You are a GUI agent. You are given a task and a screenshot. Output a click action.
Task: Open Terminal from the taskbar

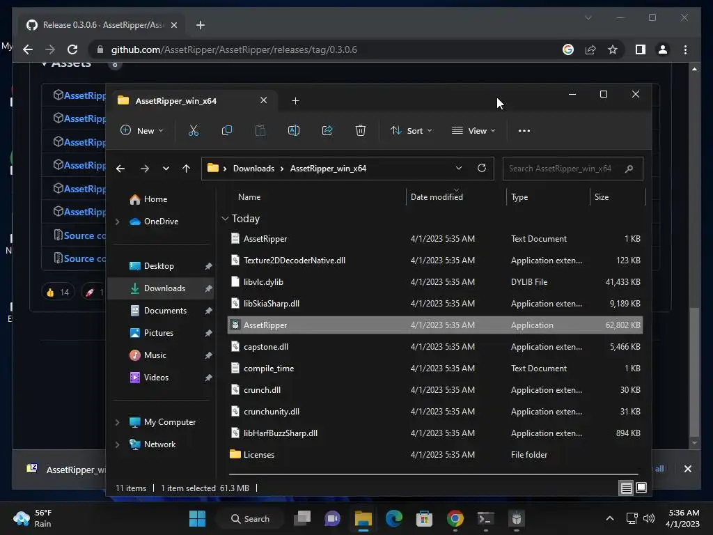pyautogui.click(x=485, y=518)
